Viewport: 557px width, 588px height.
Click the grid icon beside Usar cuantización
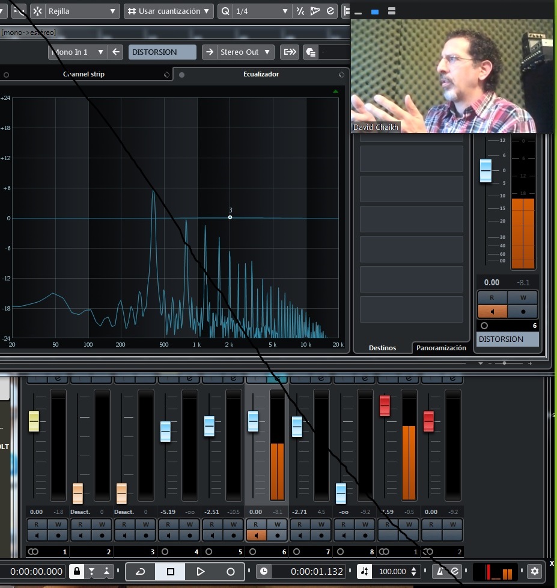132,11
